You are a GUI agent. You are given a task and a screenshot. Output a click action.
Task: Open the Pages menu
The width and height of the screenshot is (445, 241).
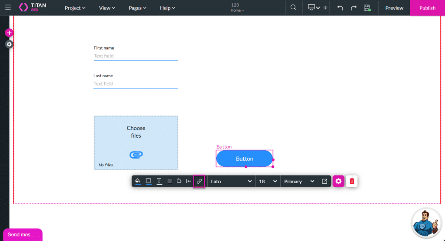pos(137,8)
